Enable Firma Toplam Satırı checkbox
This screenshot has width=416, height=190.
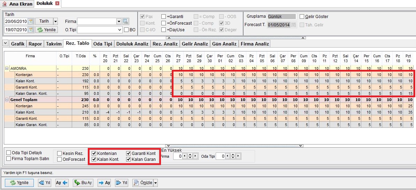coord(9,159)
